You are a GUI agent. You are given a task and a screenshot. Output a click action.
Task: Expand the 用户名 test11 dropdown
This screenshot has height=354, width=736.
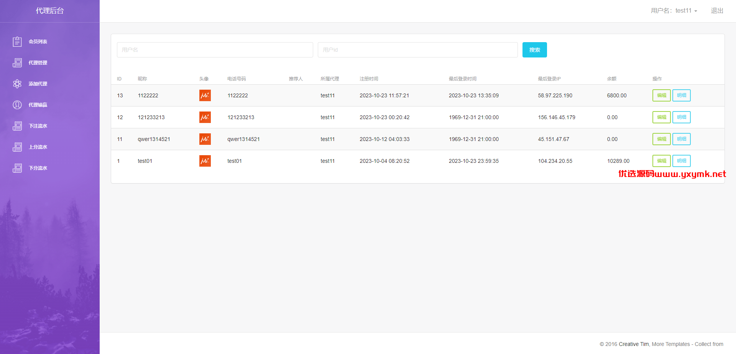[674, 11]
